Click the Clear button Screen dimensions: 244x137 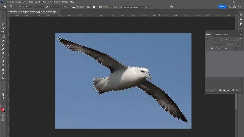pos(66,7)
